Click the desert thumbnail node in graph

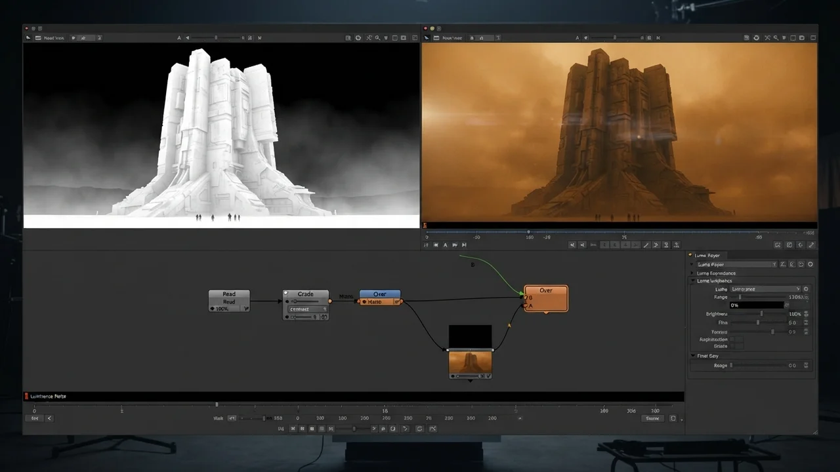coord(470,361)
